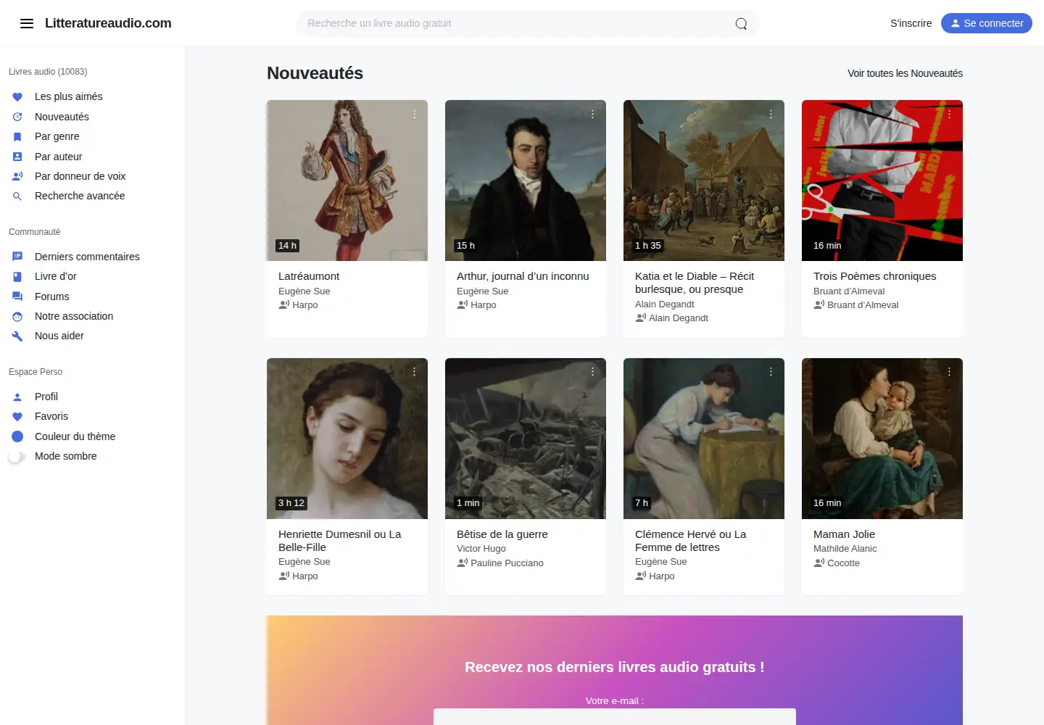
Task: Open the Katia et le Diable title
Action: pyautogui.click(x=695, y=283)
